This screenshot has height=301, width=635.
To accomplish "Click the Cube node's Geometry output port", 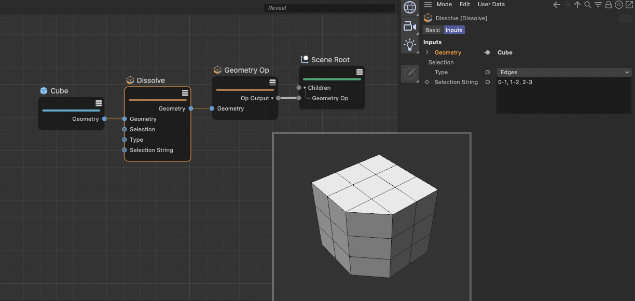I will [104, 119].
